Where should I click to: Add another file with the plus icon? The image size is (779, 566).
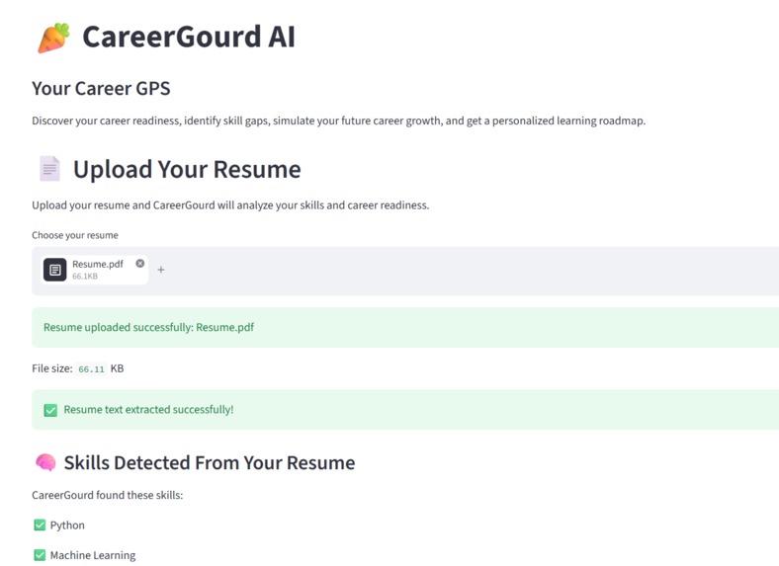click(x=161, y=270)
